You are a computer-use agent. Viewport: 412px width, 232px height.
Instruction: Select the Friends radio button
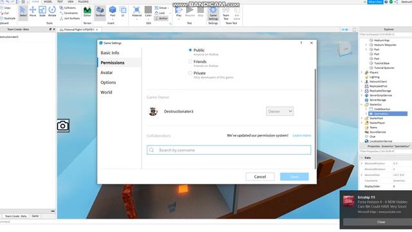pos(191,62)
